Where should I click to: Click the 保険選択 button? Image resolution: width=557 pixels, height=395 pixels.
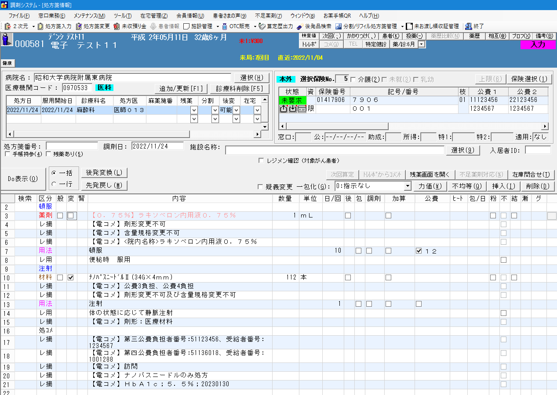click(x=529, y=79)
